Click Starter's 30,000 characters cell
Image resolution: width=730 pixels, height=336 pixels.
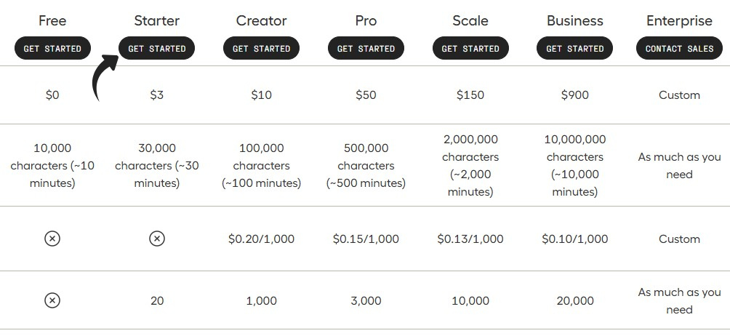click(x=157, y=165)
